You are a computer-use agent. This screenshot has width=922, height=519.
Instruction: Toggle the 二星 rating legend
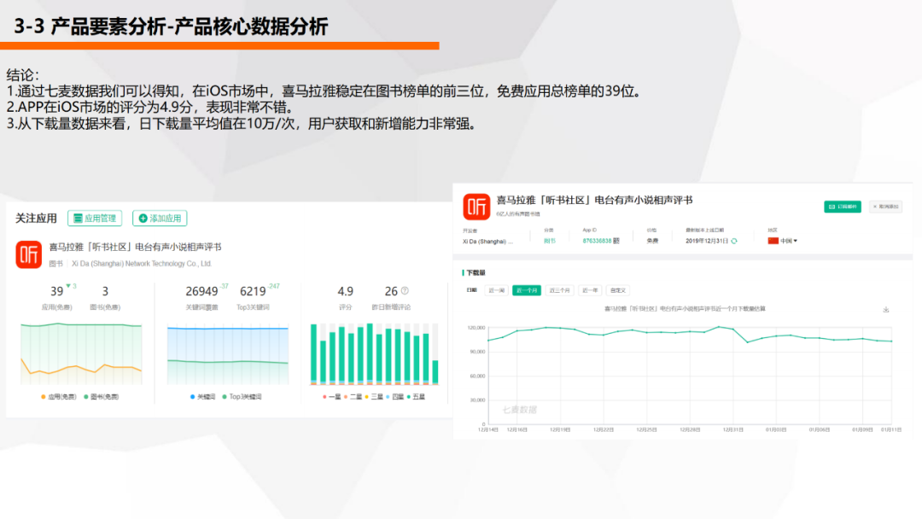pos(353,397)
